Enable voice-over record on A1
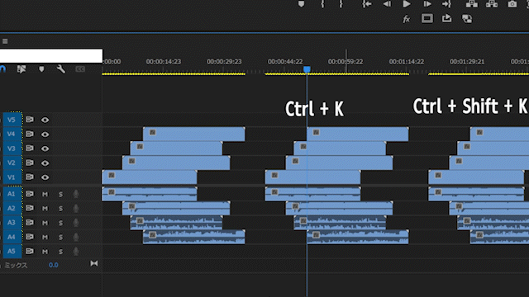 (76, 194)
